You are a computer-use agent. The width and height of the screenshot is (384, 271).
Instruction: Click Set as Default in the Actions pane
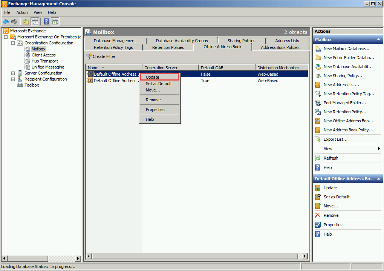click(337, 197)
